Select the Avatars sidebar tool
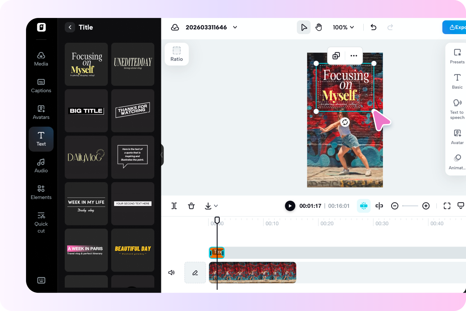Viewport: 466px width, 311px height. [x=41, y=112]
